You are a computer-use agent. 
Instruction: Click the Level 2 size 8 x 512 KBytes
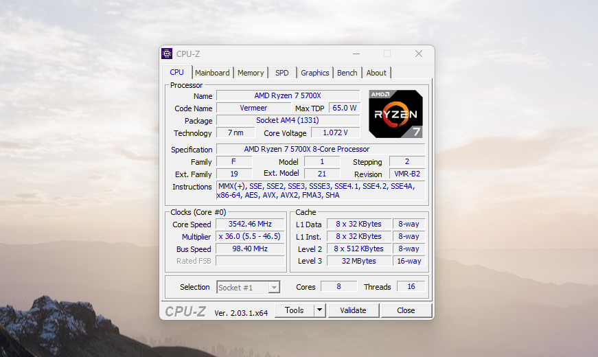pyautogui.click(x=359, y=249)
